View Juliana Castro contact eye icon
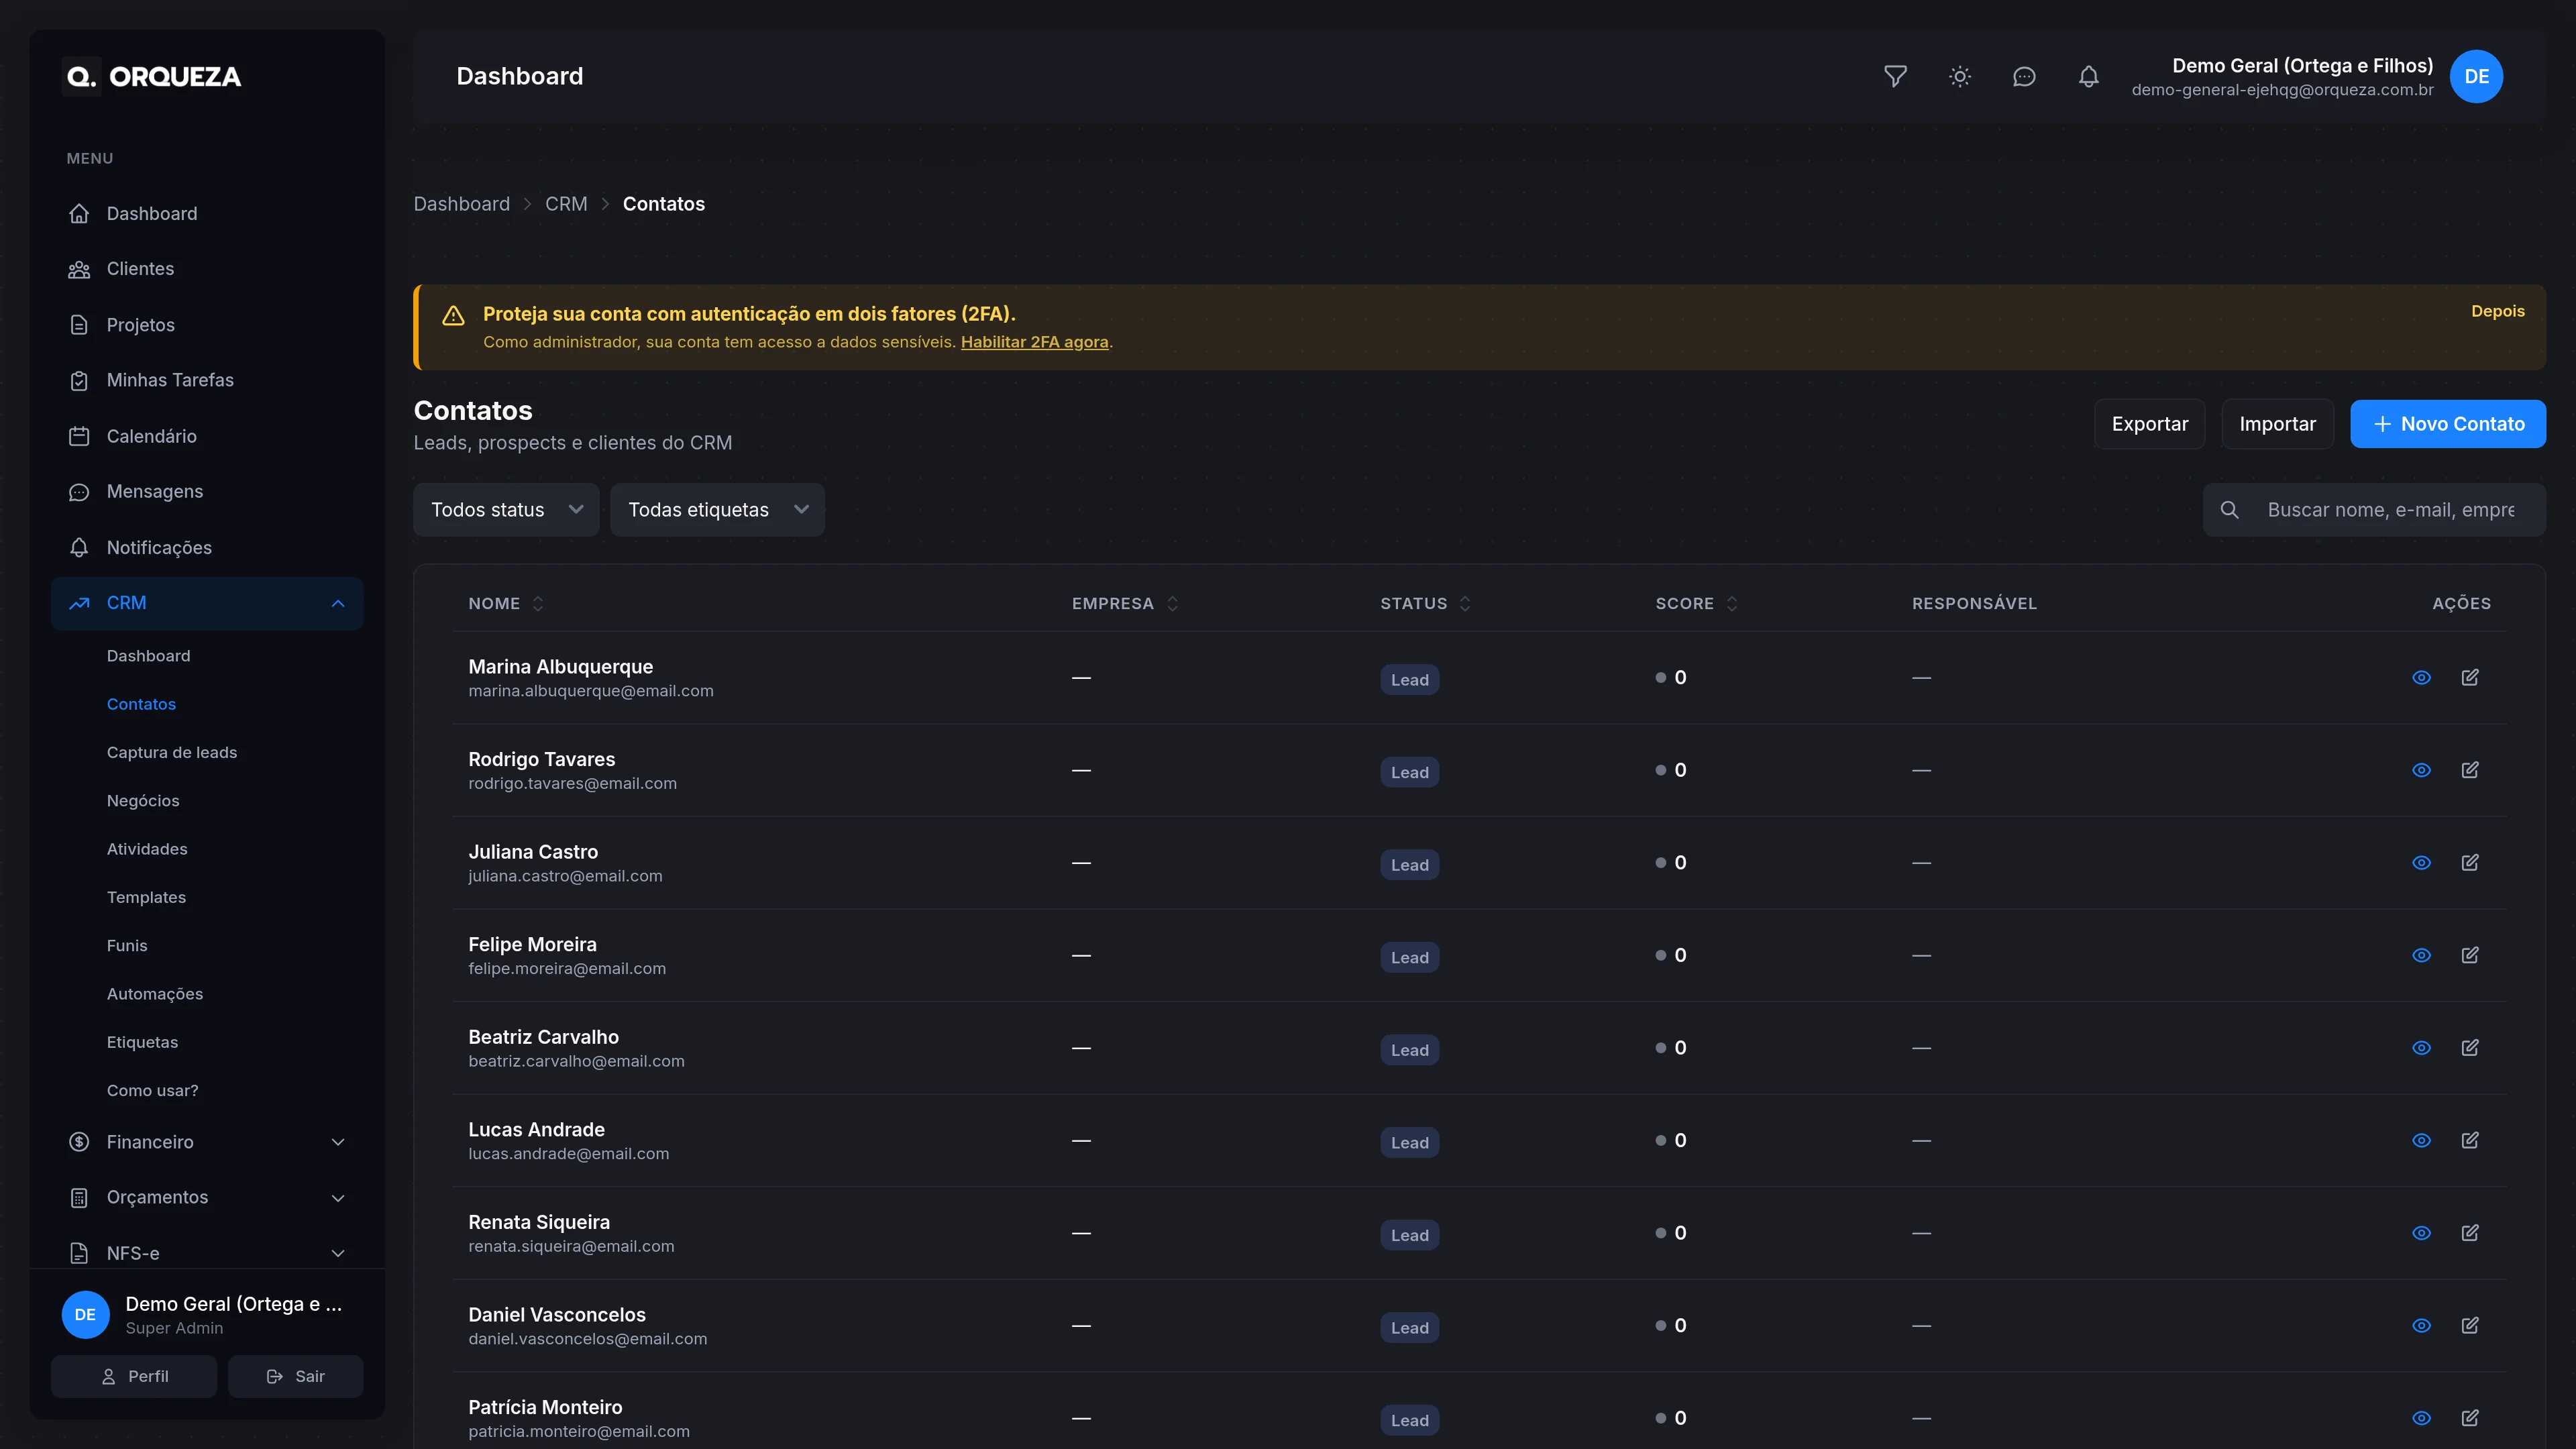 point(2421,863)
